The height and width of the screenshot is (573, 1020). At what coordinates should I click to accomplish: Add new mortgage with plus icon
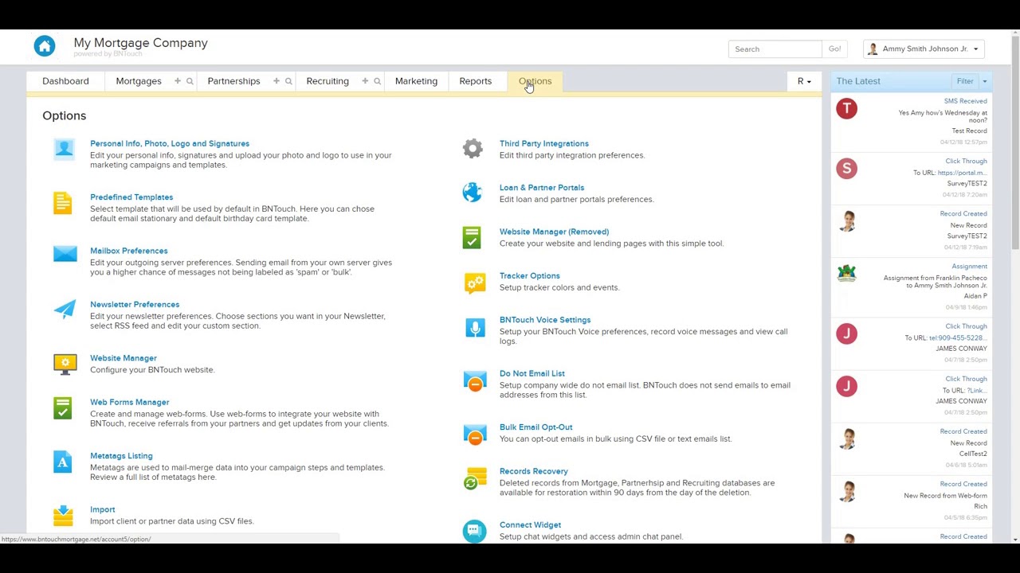click(x=178, y=81)
